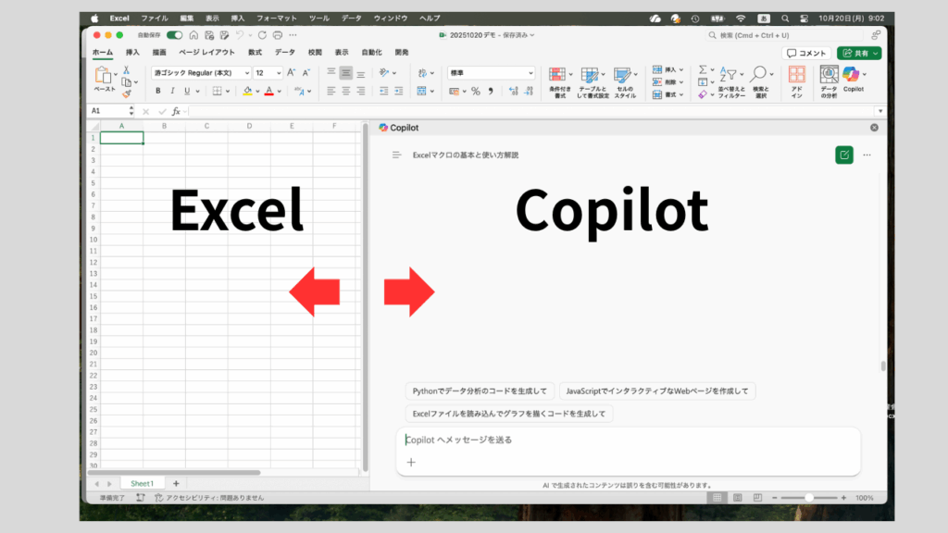
Task: Click the zoom slider in status bar
Action: 808,498
